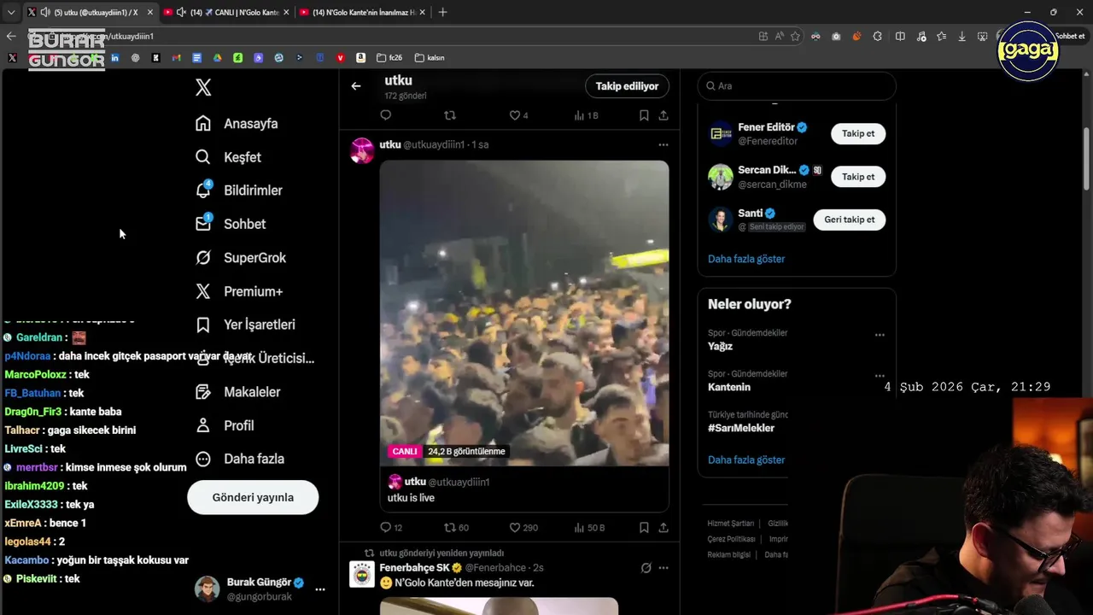Open the fc26 bookmarks folder

coord(389,58)
